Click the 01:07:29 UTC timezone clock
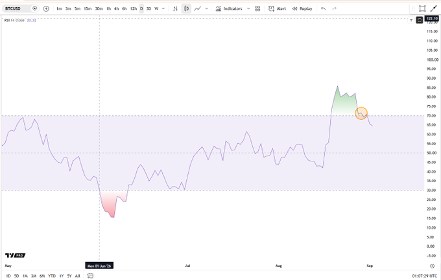 pos(425,276)
